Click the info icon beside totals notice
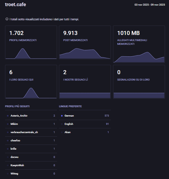 [7, 19]
